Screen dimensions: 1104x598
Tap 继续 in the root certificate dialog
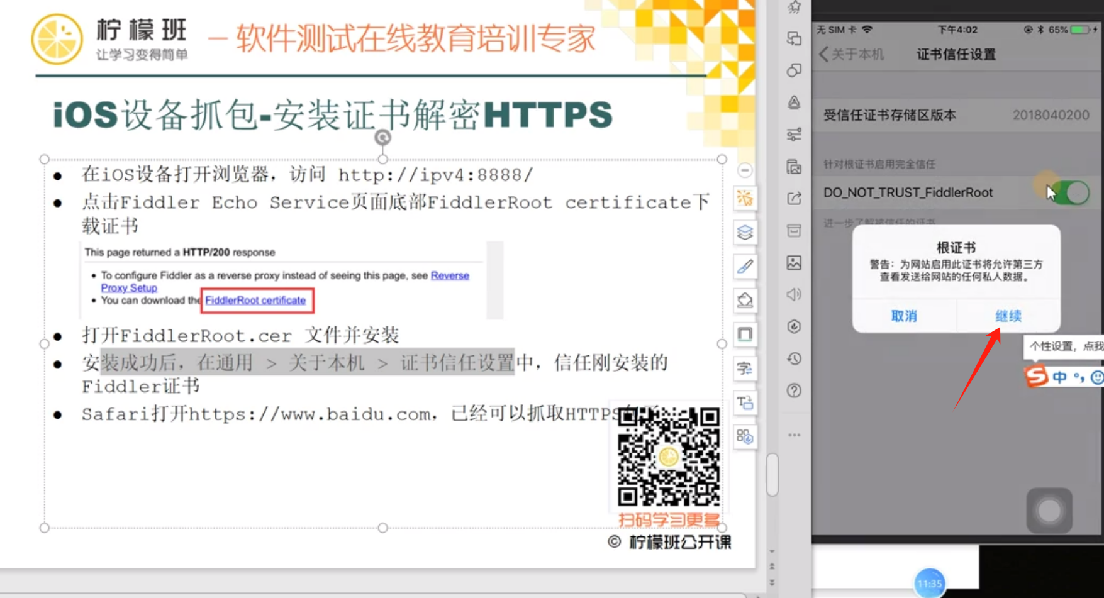(1008, 316)
